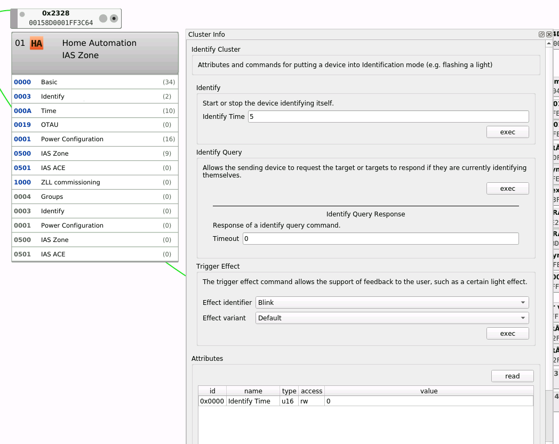The image size is (559, 444).
Task: Select the Identify Time attribute row
Action: pyautogui.click(x=366, y=401)
